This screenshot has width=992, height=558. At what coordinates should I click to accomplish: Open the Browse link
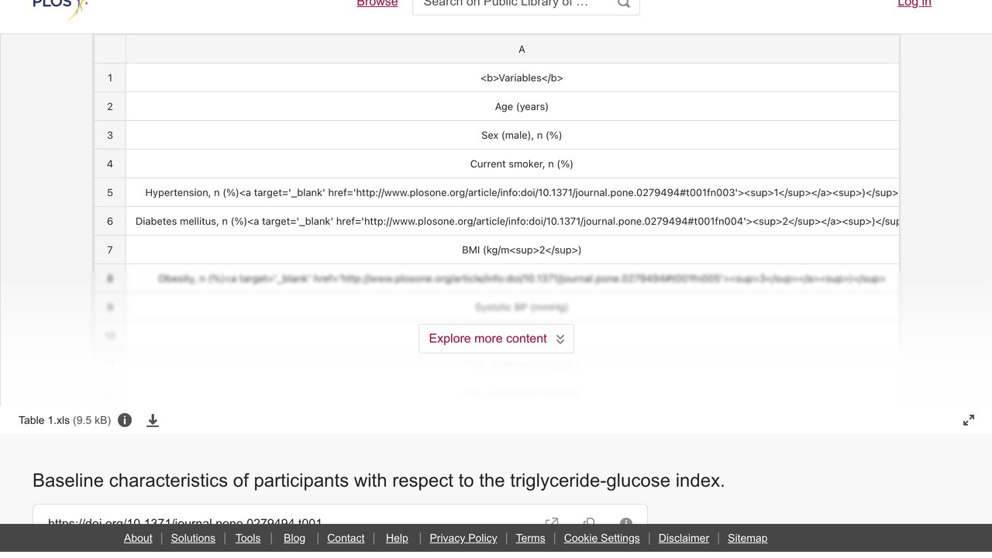tap(377, 4)
